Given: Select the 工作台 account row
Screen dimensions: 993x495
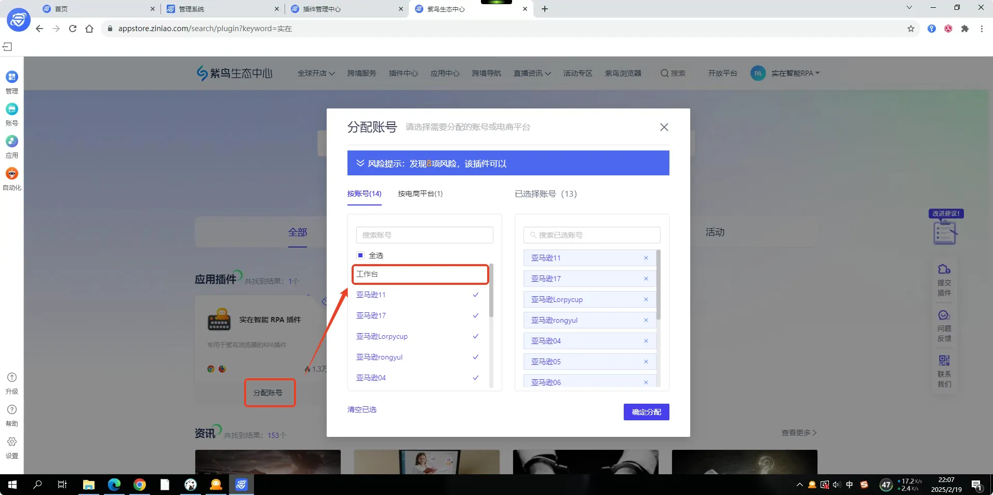Looking at the screenshot, I should (420, 274).
